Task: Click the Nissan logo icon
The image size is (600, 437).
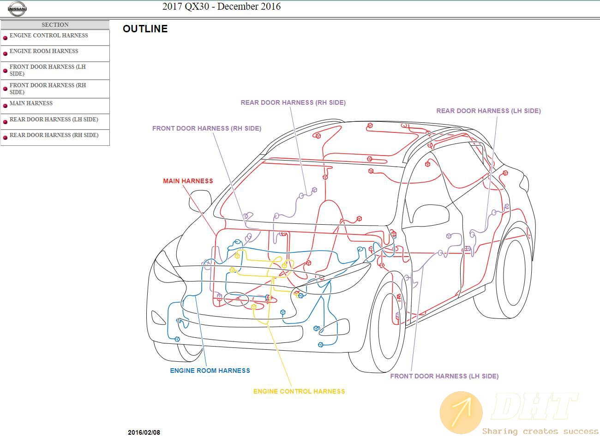Action: 18,8
